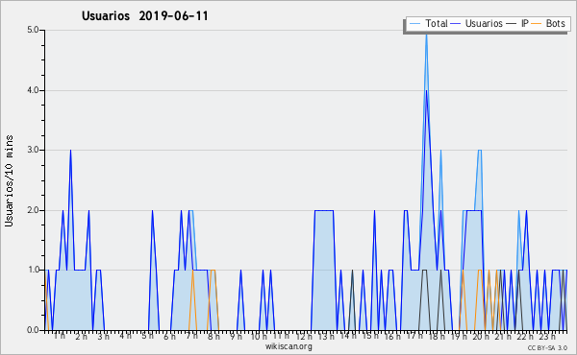Click the y-axis label 'Usuarios/10 mins'
Screen dimensions: 577x355
(x=9, y=180)
